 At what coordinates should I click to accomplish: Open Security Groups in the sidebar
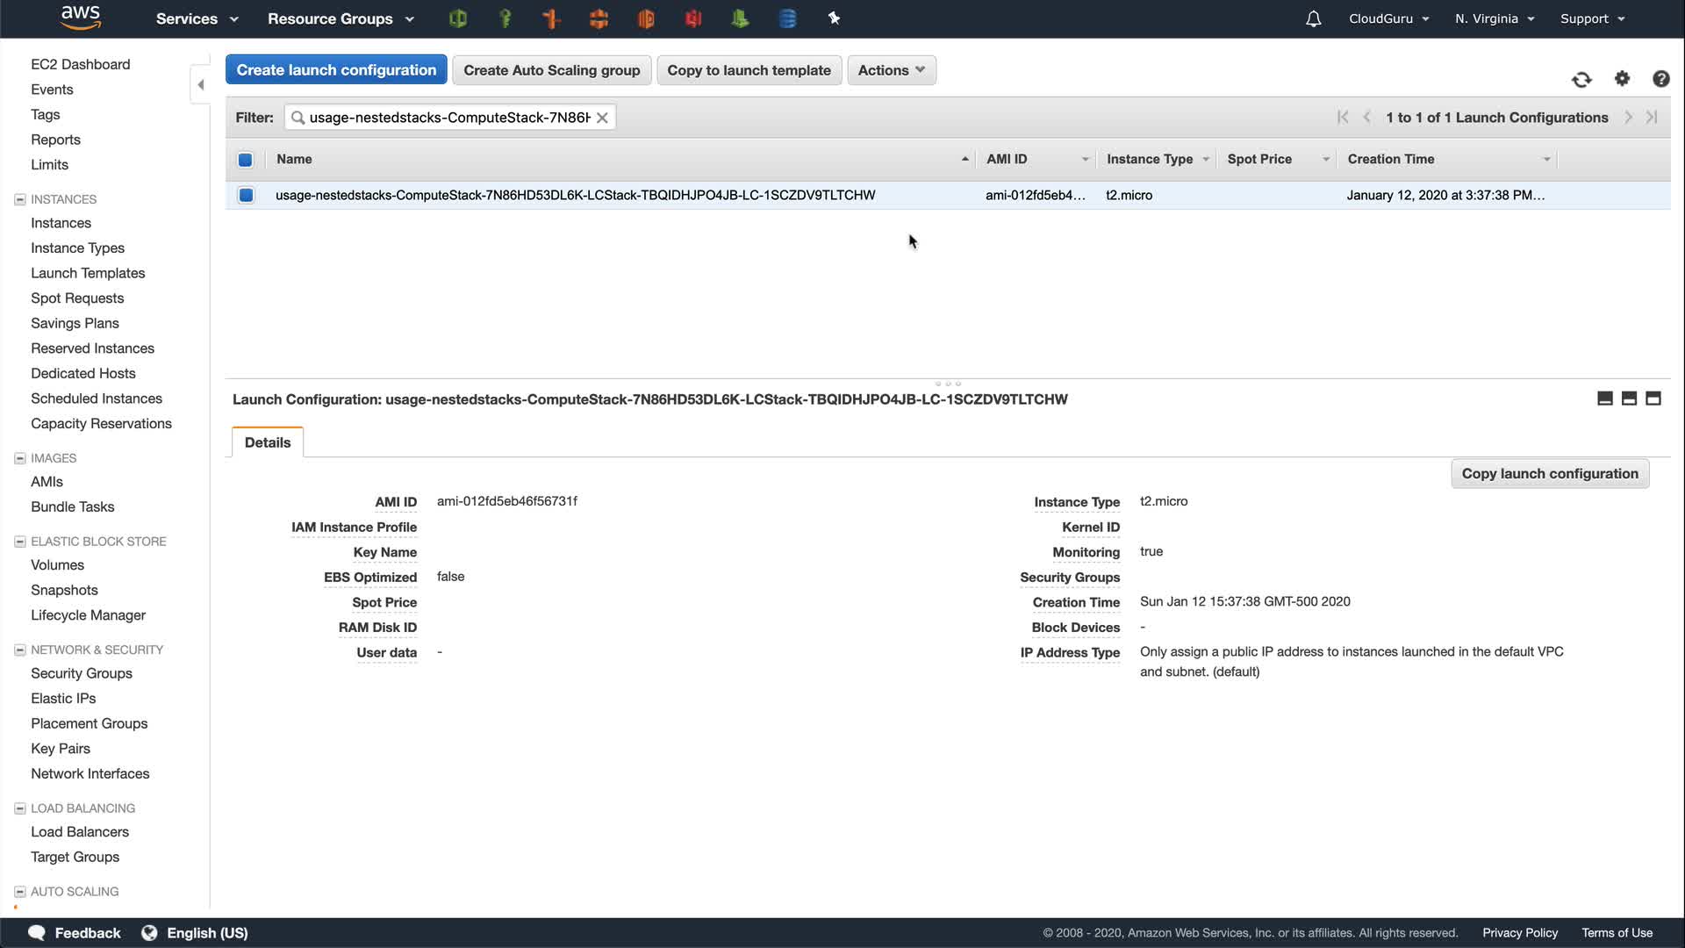click(x=82, y=673)
